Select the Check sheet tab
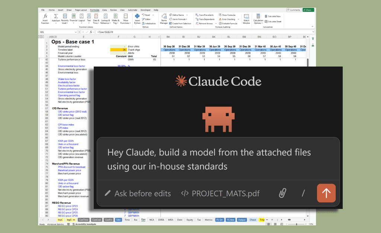 tap(253, 220)
